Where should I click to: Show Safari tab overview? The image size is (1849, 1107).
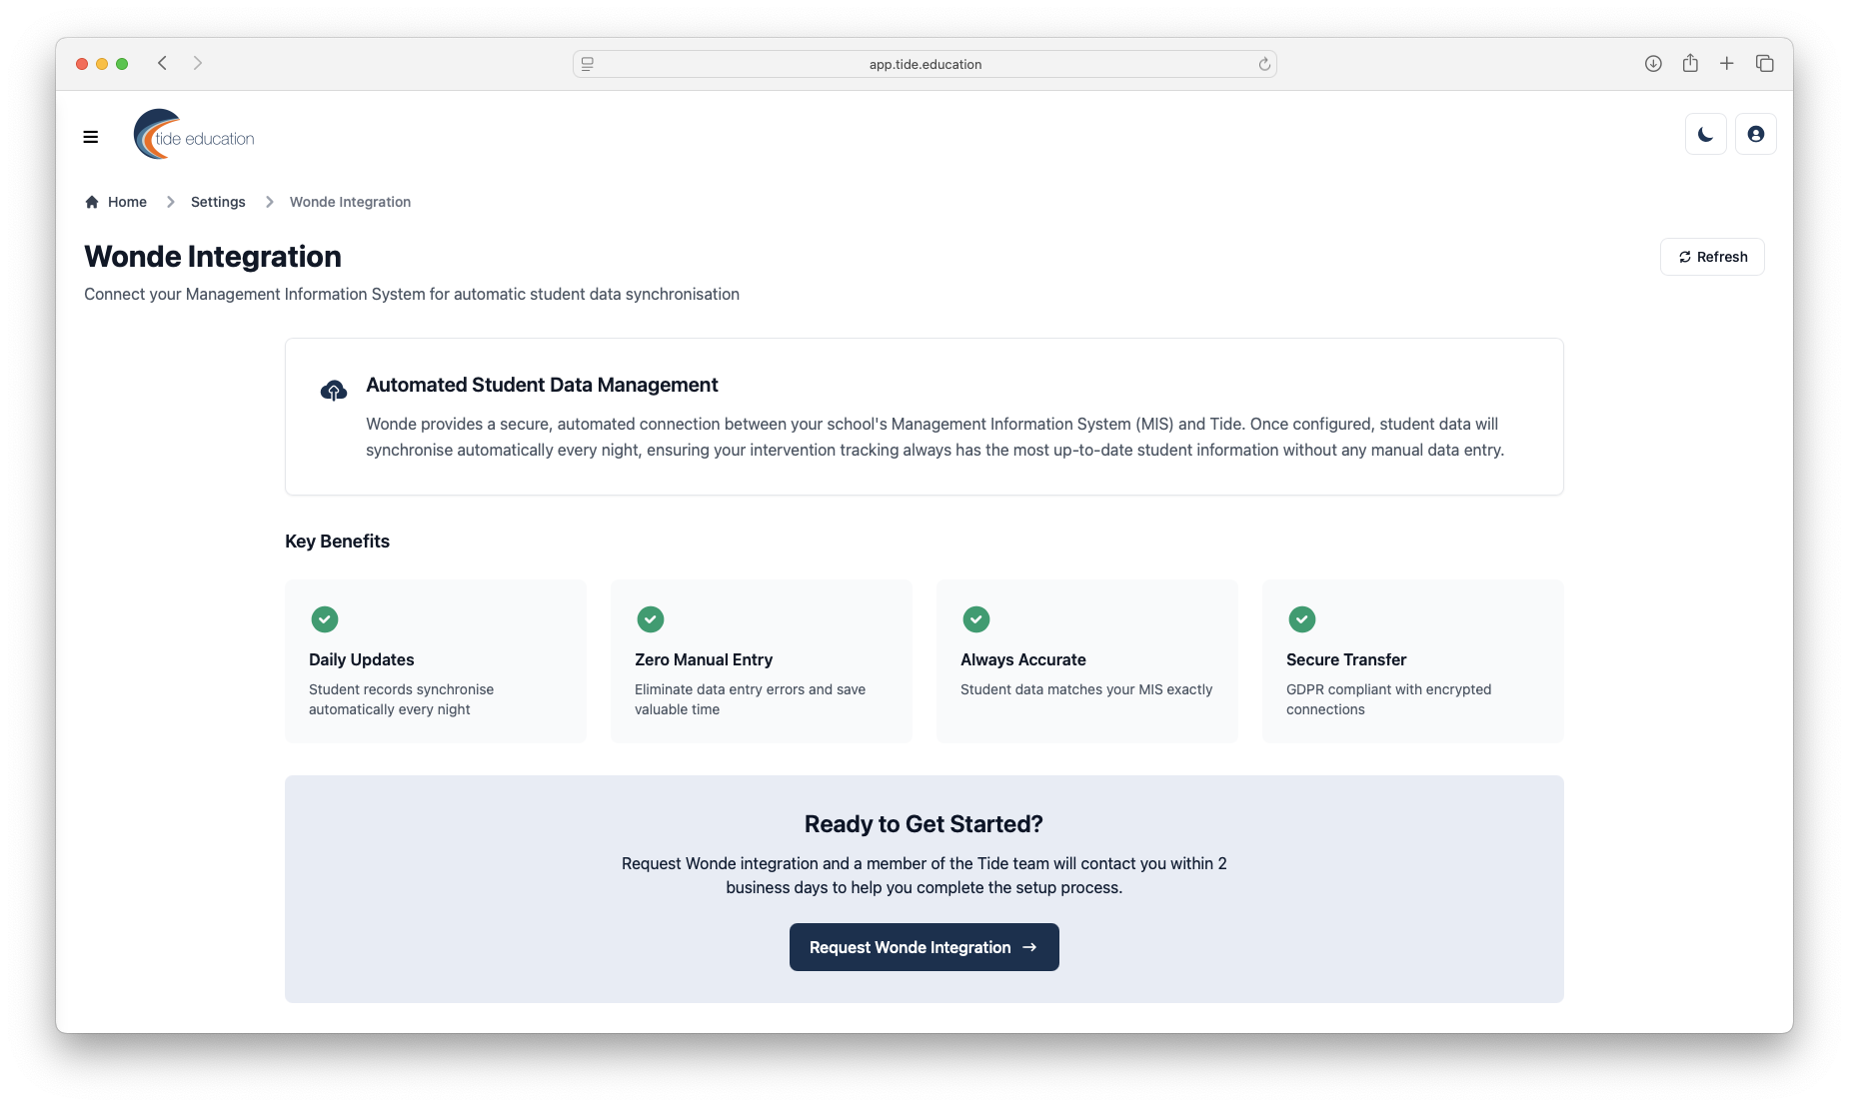pyautogui.click(x=1765, y=64)
